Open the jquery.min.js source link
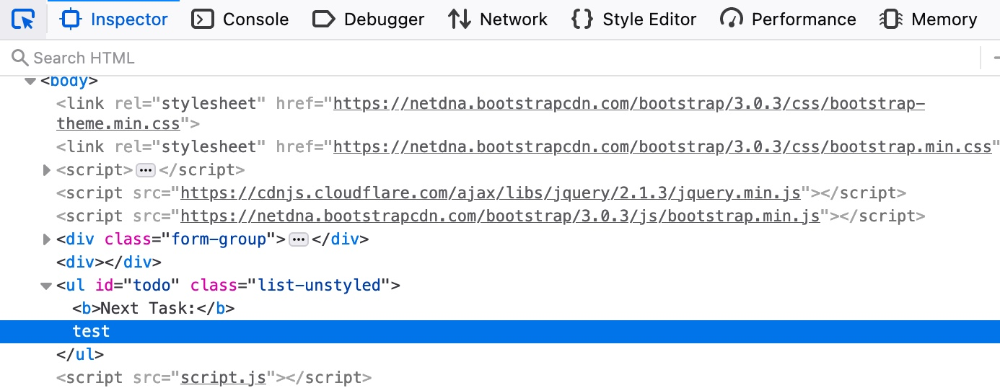Screen dimensions: 1000x388 tap(491, 193)
